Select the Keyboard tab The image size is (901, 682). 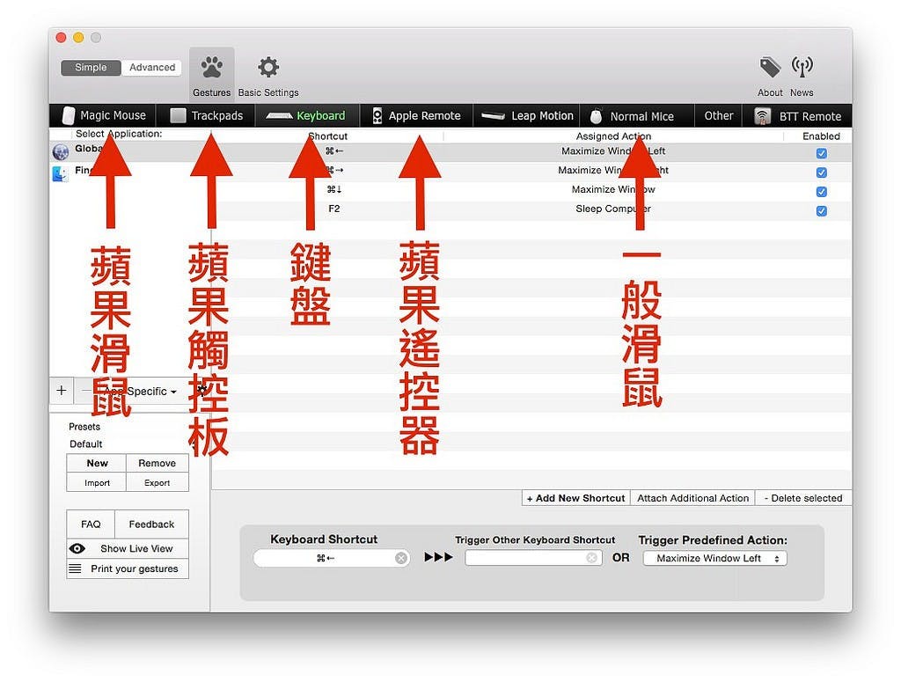305,115
